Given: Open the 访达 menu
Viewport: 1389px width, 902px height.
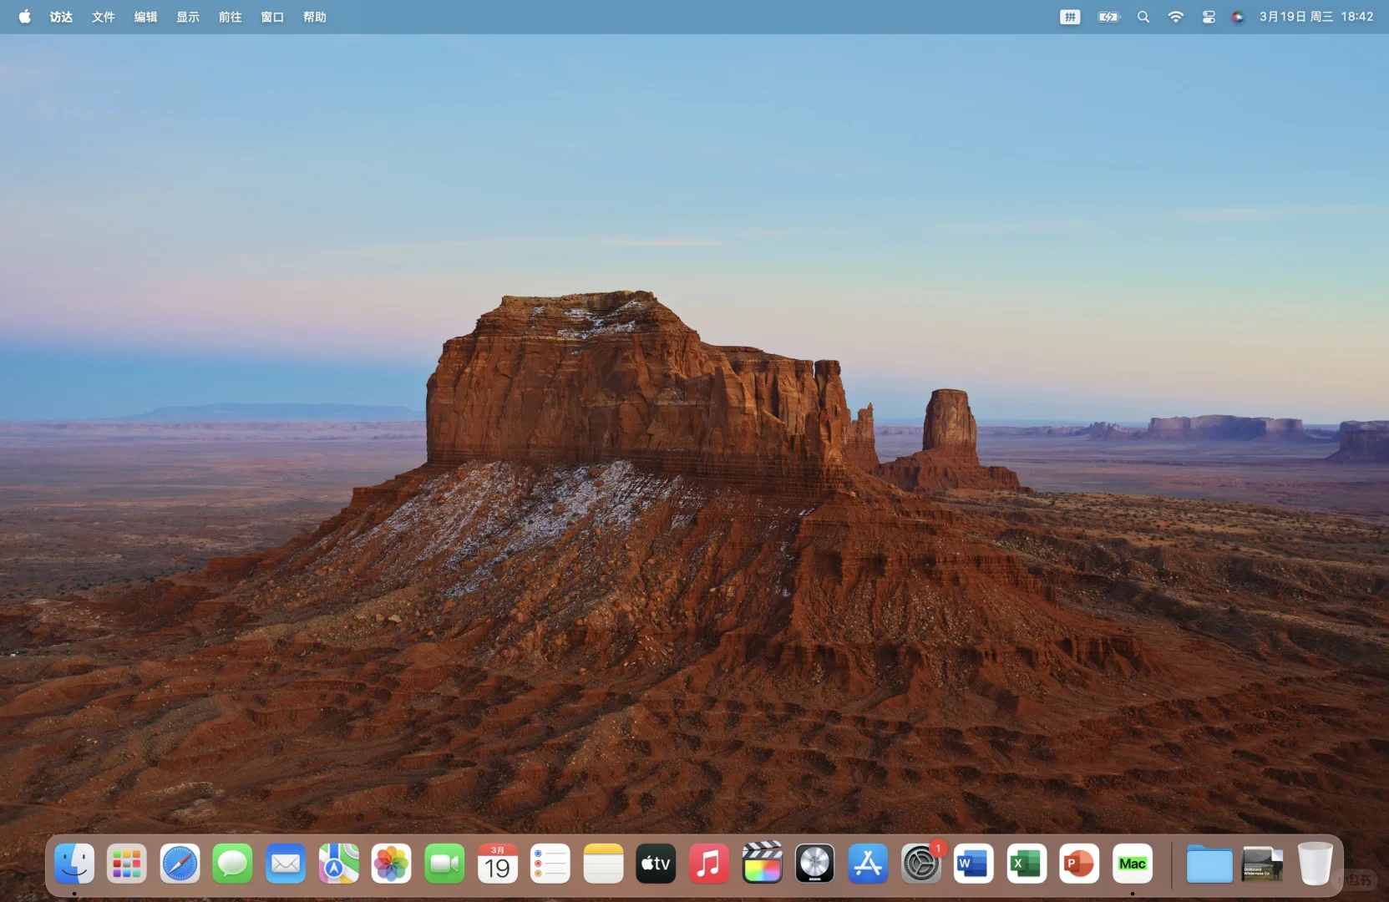Looking at the screenshot, I should coord(61,17).
